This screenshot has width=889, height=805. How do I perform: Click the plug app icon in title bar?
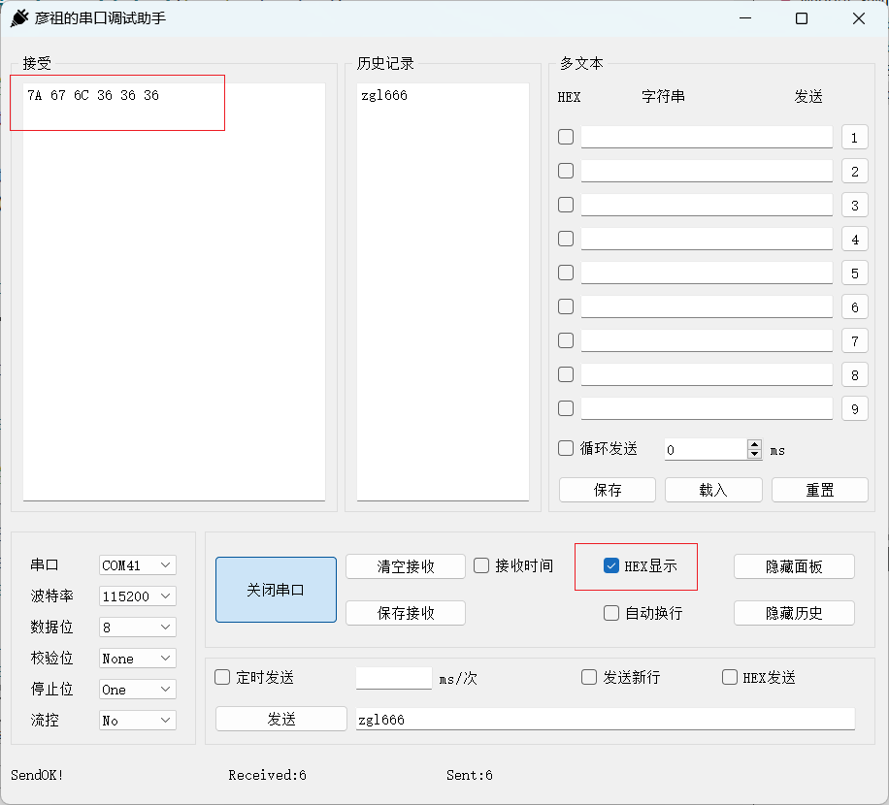coord(19,18)
